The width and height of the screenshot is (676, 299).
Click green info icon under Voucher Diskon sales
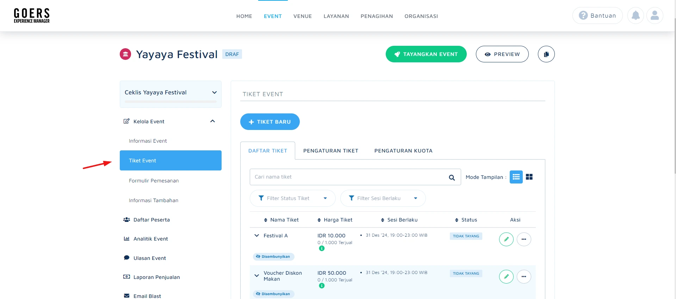[322, 286]
